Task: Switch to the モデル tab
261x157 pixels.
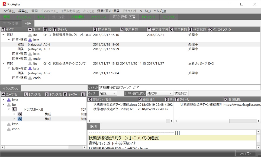Action: tap(41, 17)
